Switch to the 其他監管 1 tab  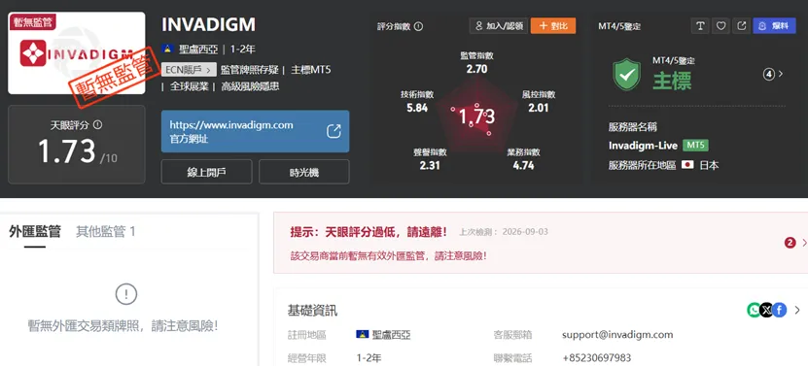click(106, 232)
